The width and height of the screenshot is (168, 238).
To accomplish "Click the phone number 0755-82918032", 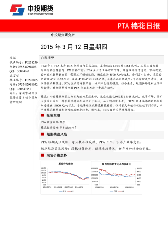I will tap(28, 85).
